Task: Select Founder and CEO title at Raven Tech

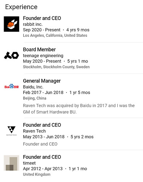Action: [x=42, y=125]
